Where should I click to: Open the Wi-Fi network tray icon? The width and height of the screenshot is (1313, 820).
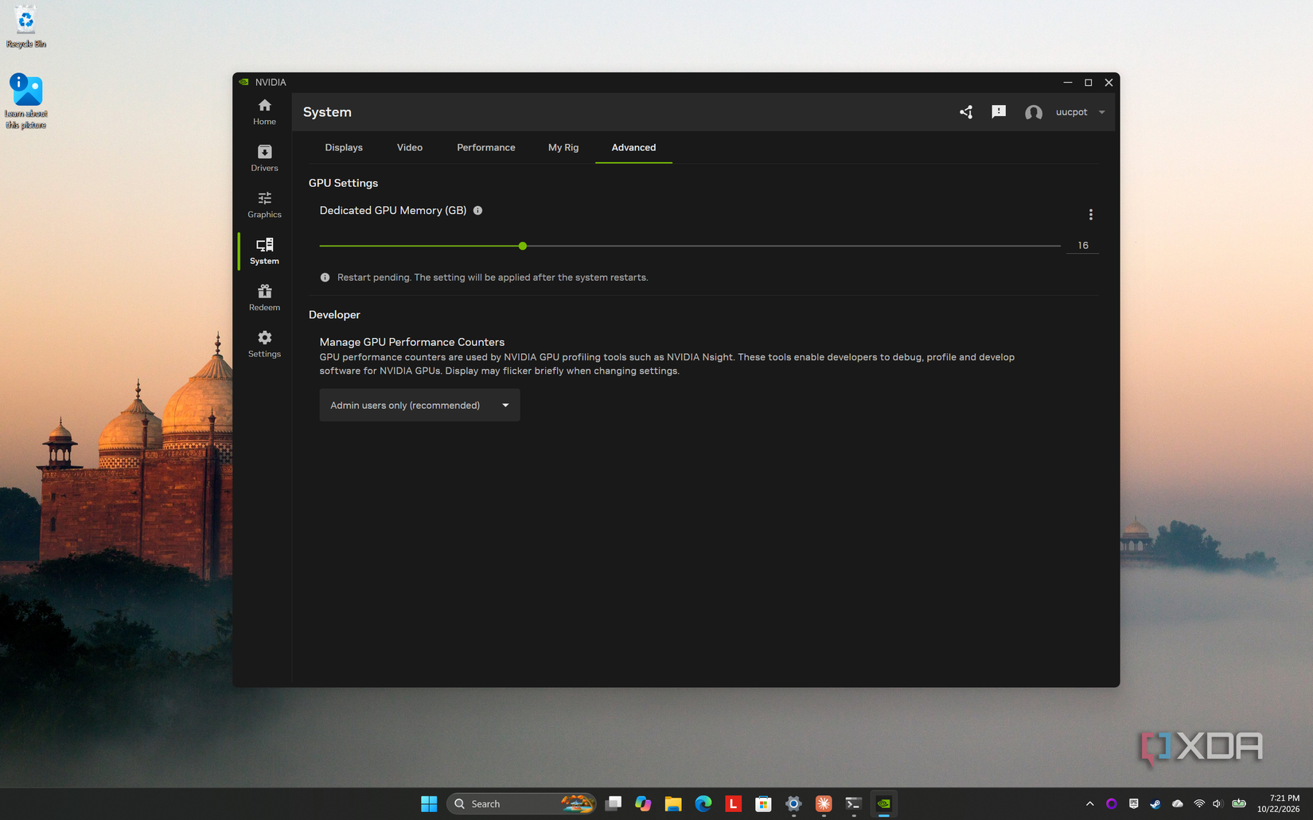[1199, 804]
